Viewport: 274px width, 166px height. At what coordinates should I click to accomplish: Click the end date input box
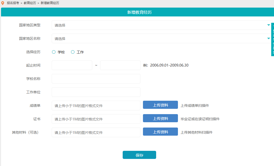click(120, 65)
